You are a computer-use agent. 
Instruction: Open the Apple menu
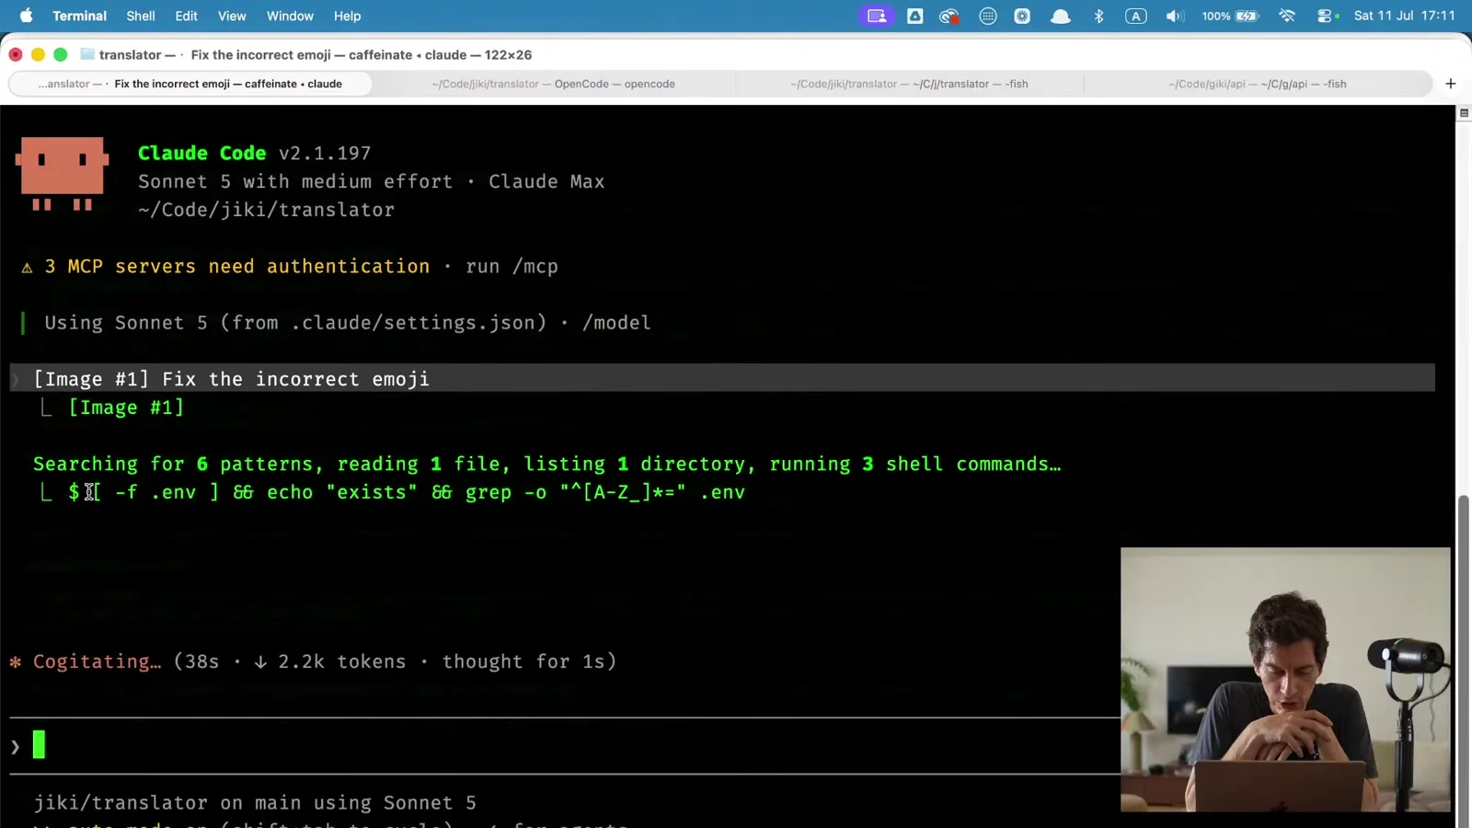[26, 16]
